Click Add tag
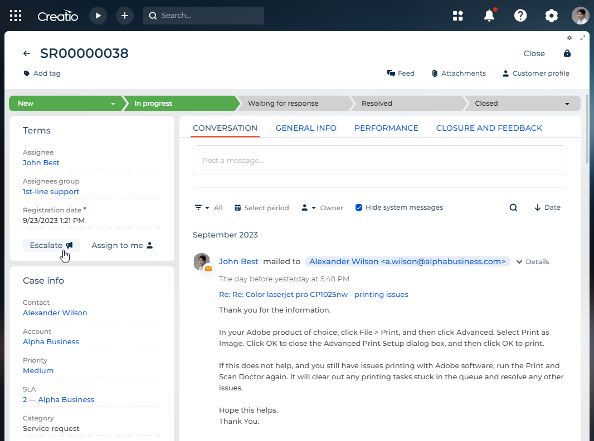The width and height of the screenshot is (594, 441). [x=42, y=73]
